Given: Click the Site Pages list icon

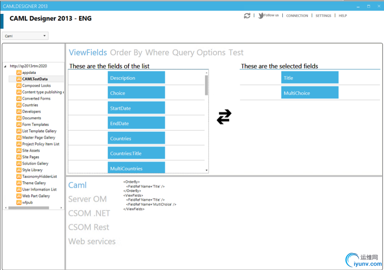Looking at the screenshot, I should click(x=19, y=157).
